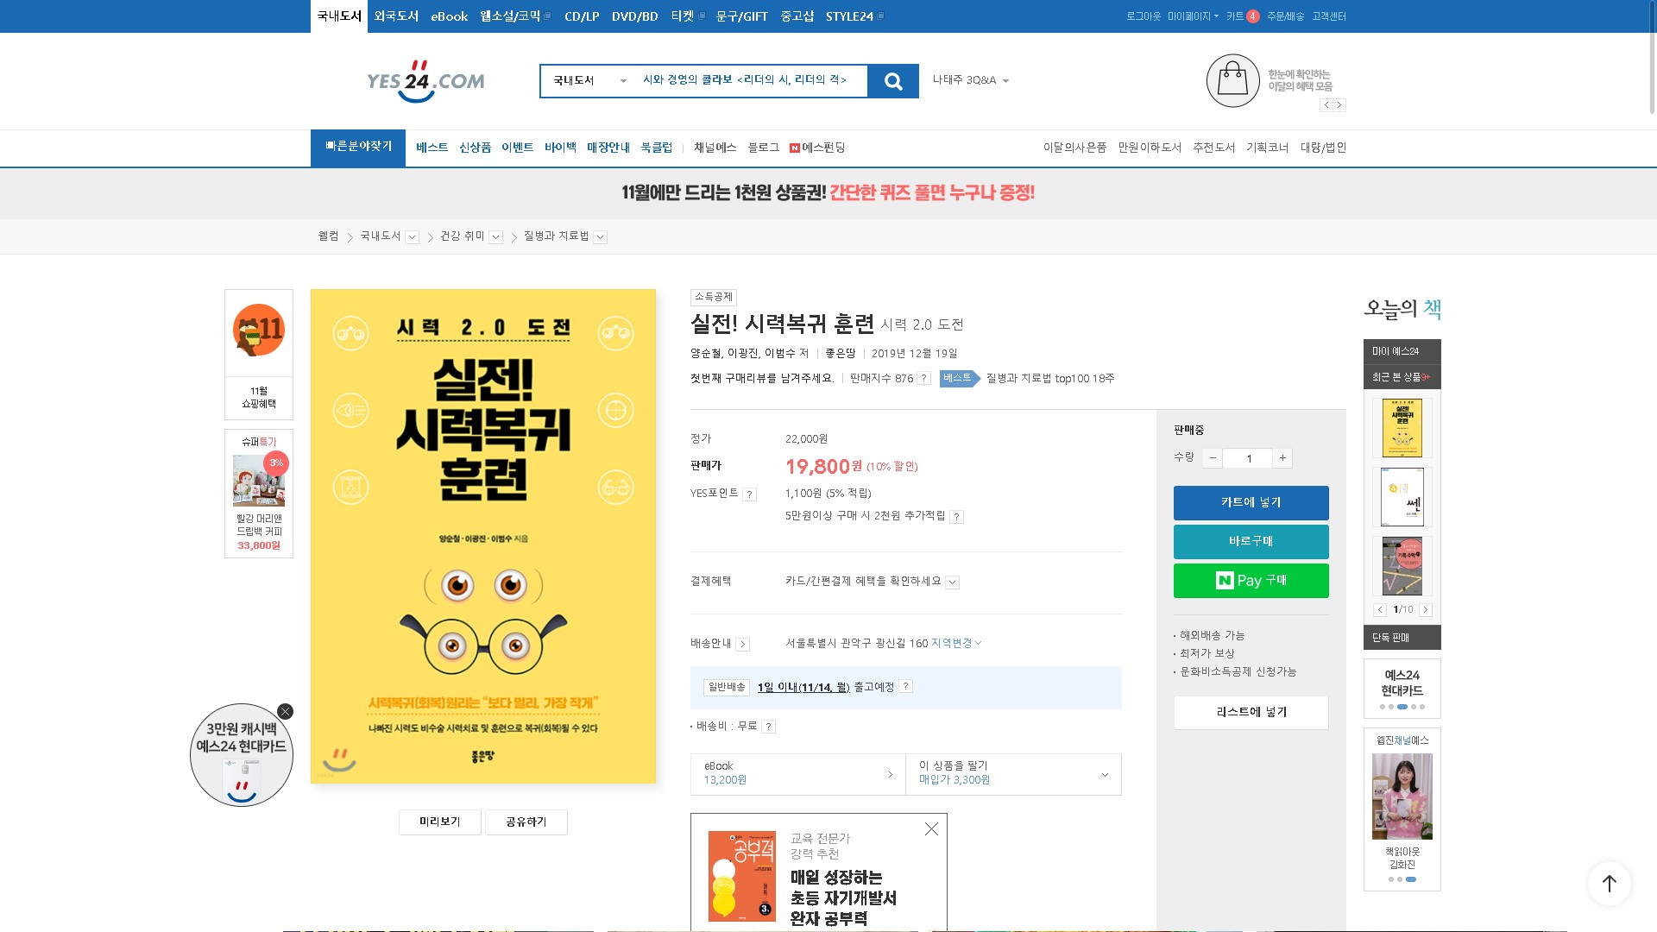This screenshot has width=1657, height=932.
Task: Click the shopping bag benefits icon
Action: click(1232, 81)
